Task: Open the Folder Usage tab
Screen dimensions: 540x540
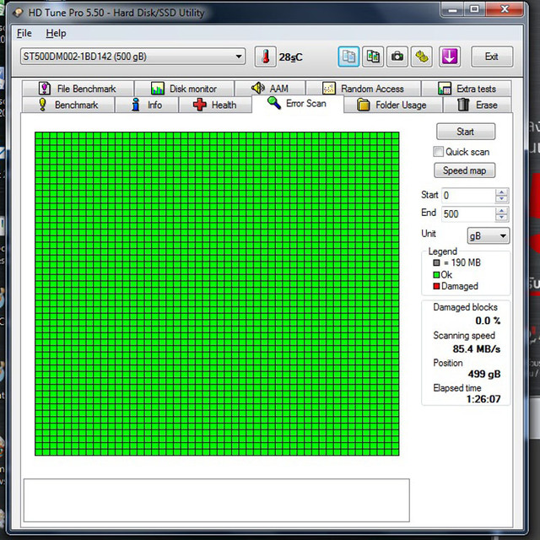Action: tap(392, 105)
